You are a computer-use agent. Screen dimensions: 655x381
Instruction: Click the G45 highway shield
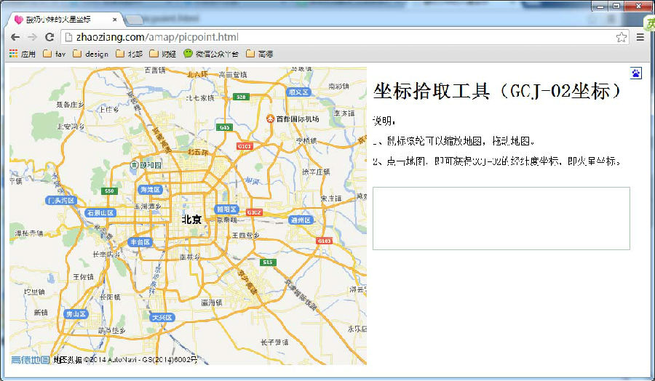[225, 127]
